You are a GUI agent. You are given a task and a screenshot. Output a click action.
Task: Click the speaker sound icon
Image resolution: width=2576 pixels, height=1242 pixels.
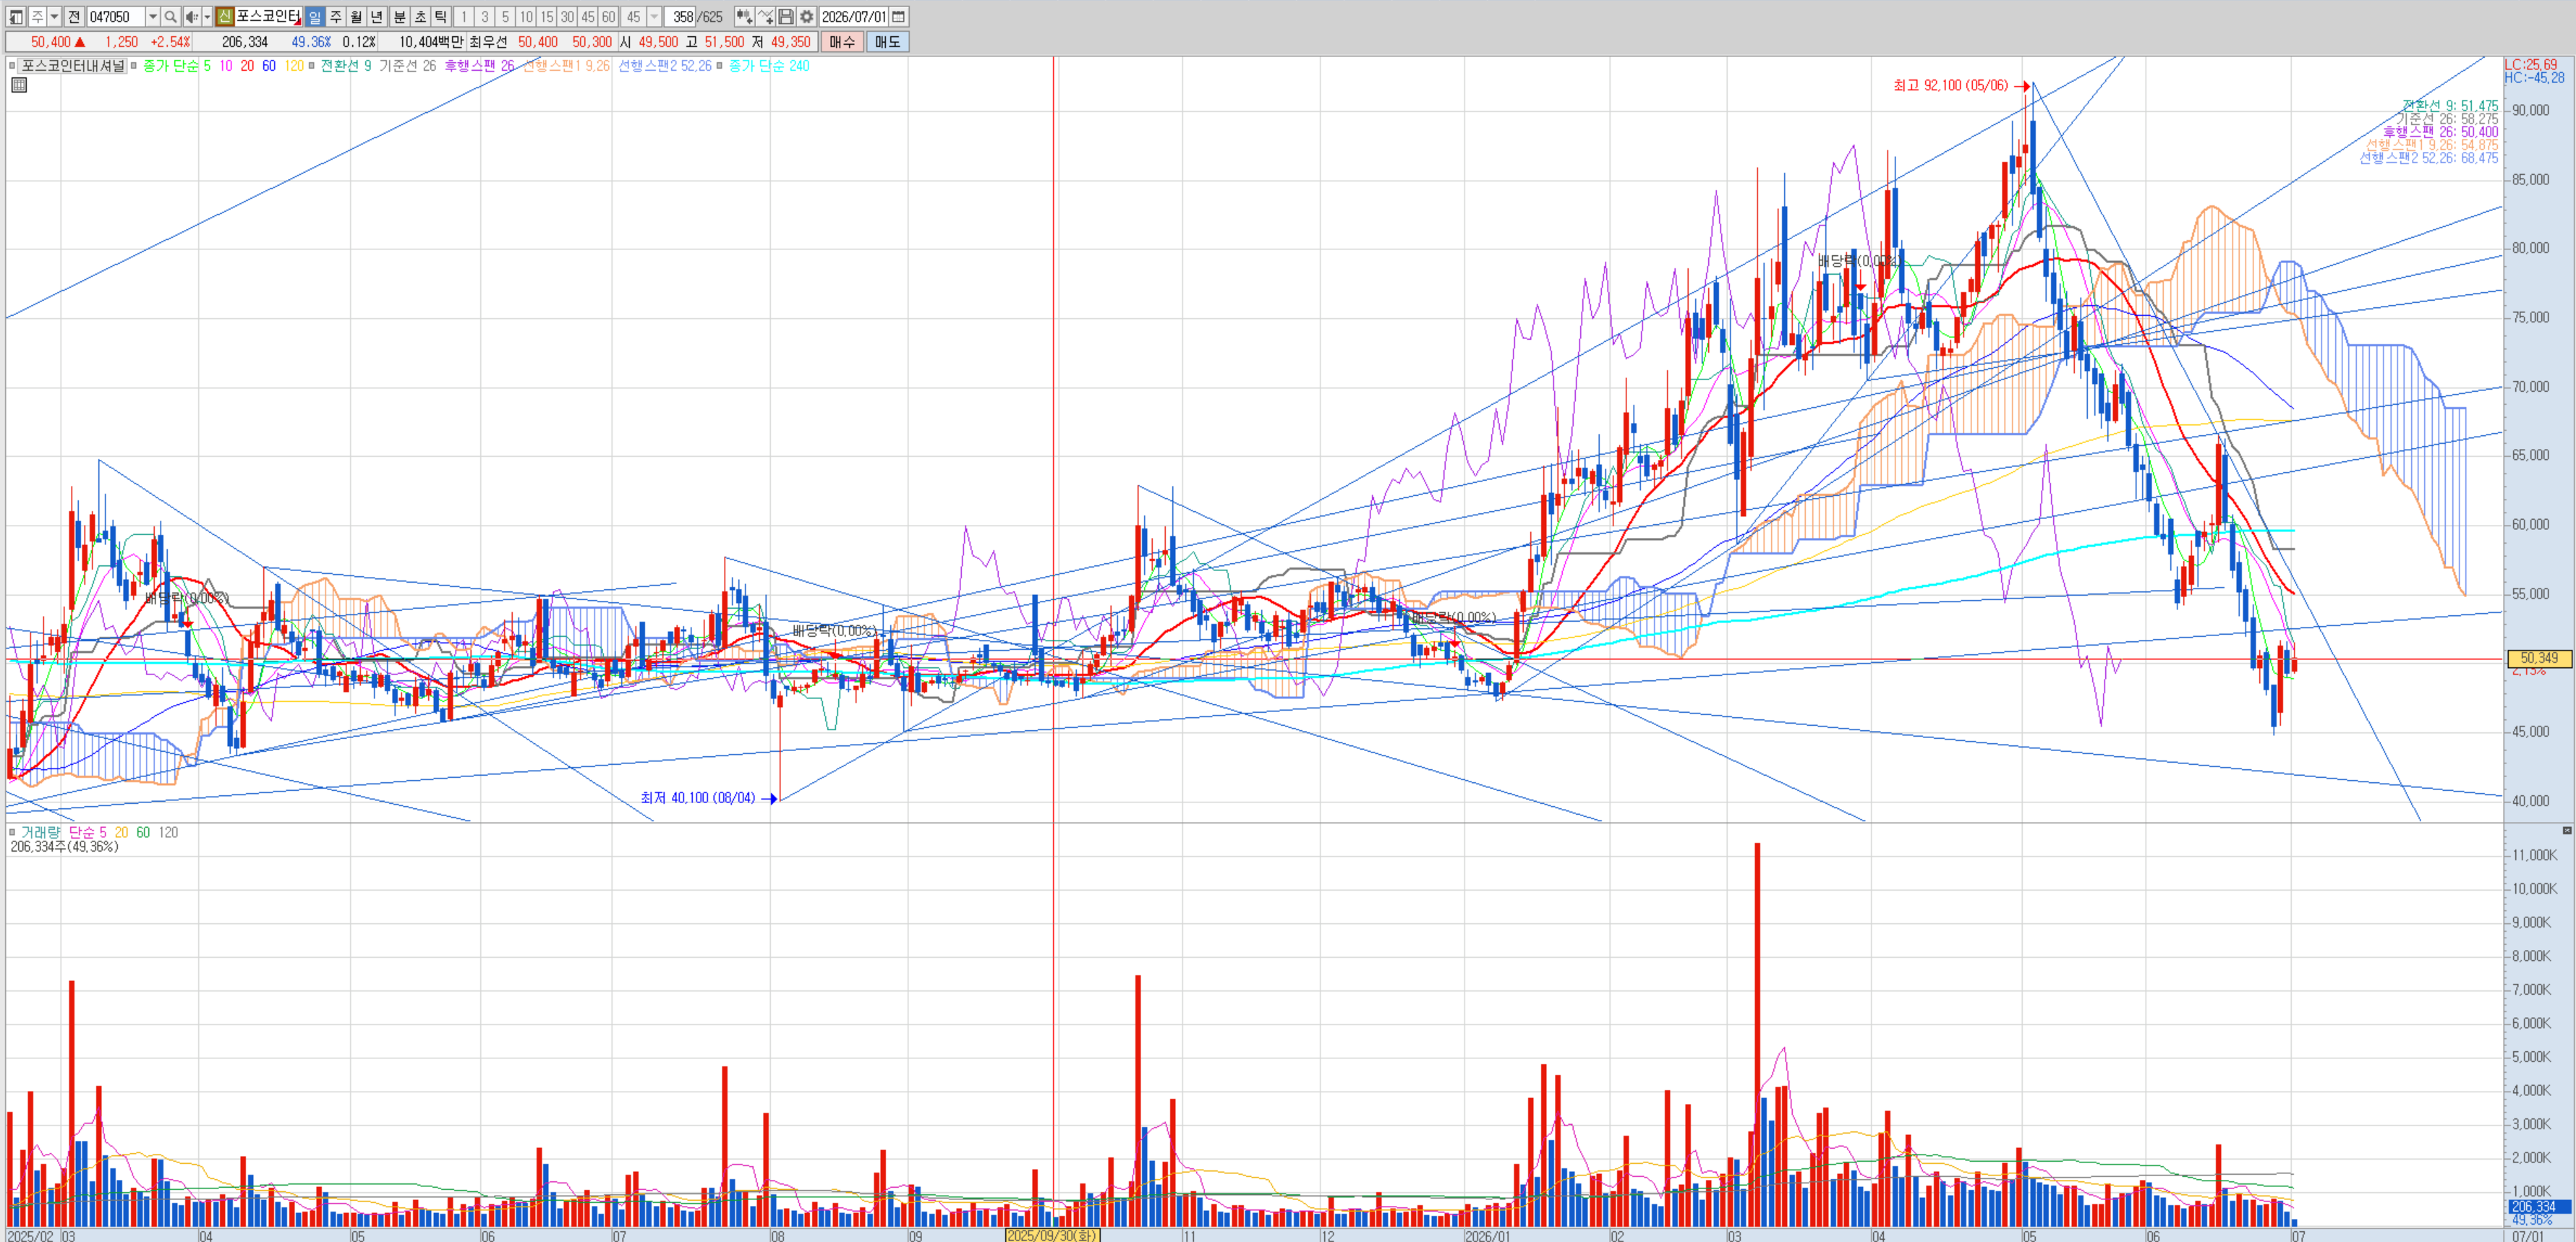192,17
